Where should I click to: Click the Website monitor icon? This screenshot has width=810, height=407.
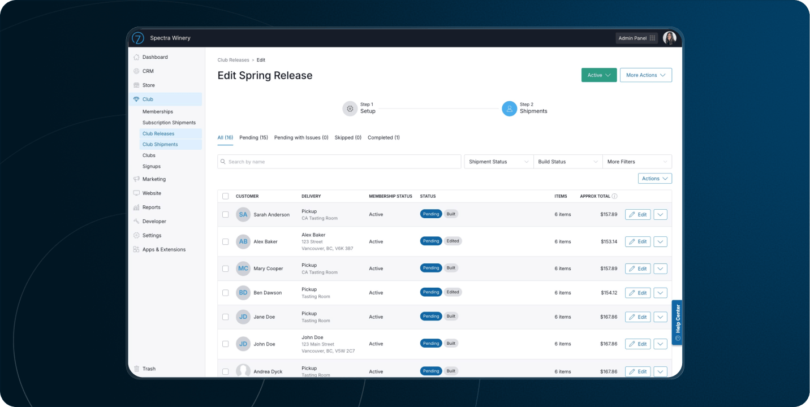click(136, 193)
